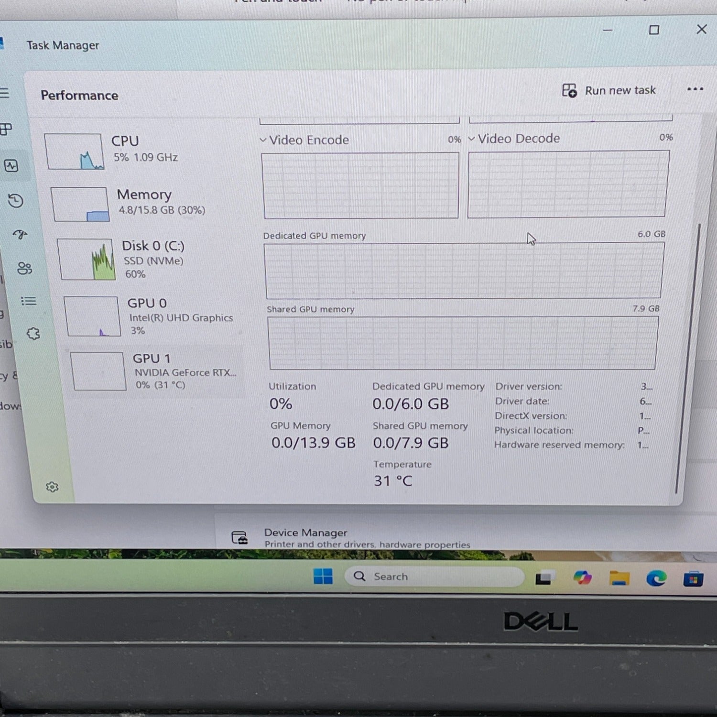Image resolution: width=717 pixels, height=717 pixels.
Task: Select GPU 0 Intel UHD Graphics
Action: tap(158, 316)
